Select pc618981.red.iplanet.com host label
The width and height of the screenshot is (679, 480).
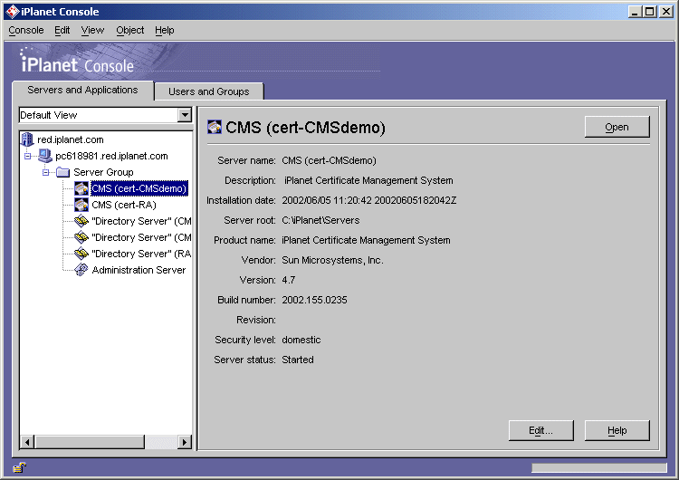click(x=111, y=156)
